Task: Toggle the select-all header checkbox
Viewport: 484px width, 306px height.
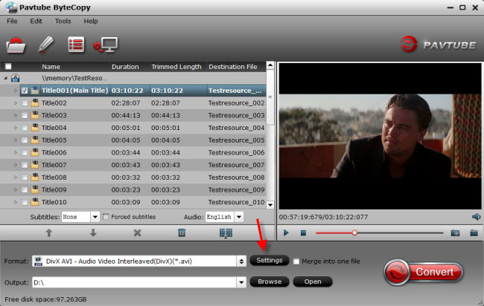Action: [8, 67]
